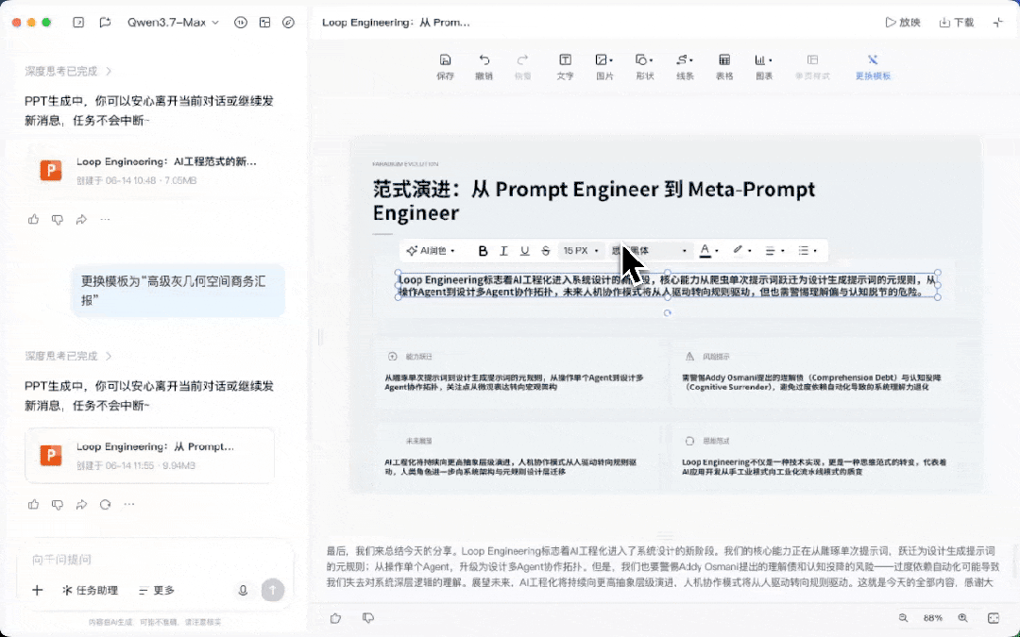Viewport: 1020px width, 637px height.
Task: Click the circled 1x icon in header
Action: coord(241,22)
